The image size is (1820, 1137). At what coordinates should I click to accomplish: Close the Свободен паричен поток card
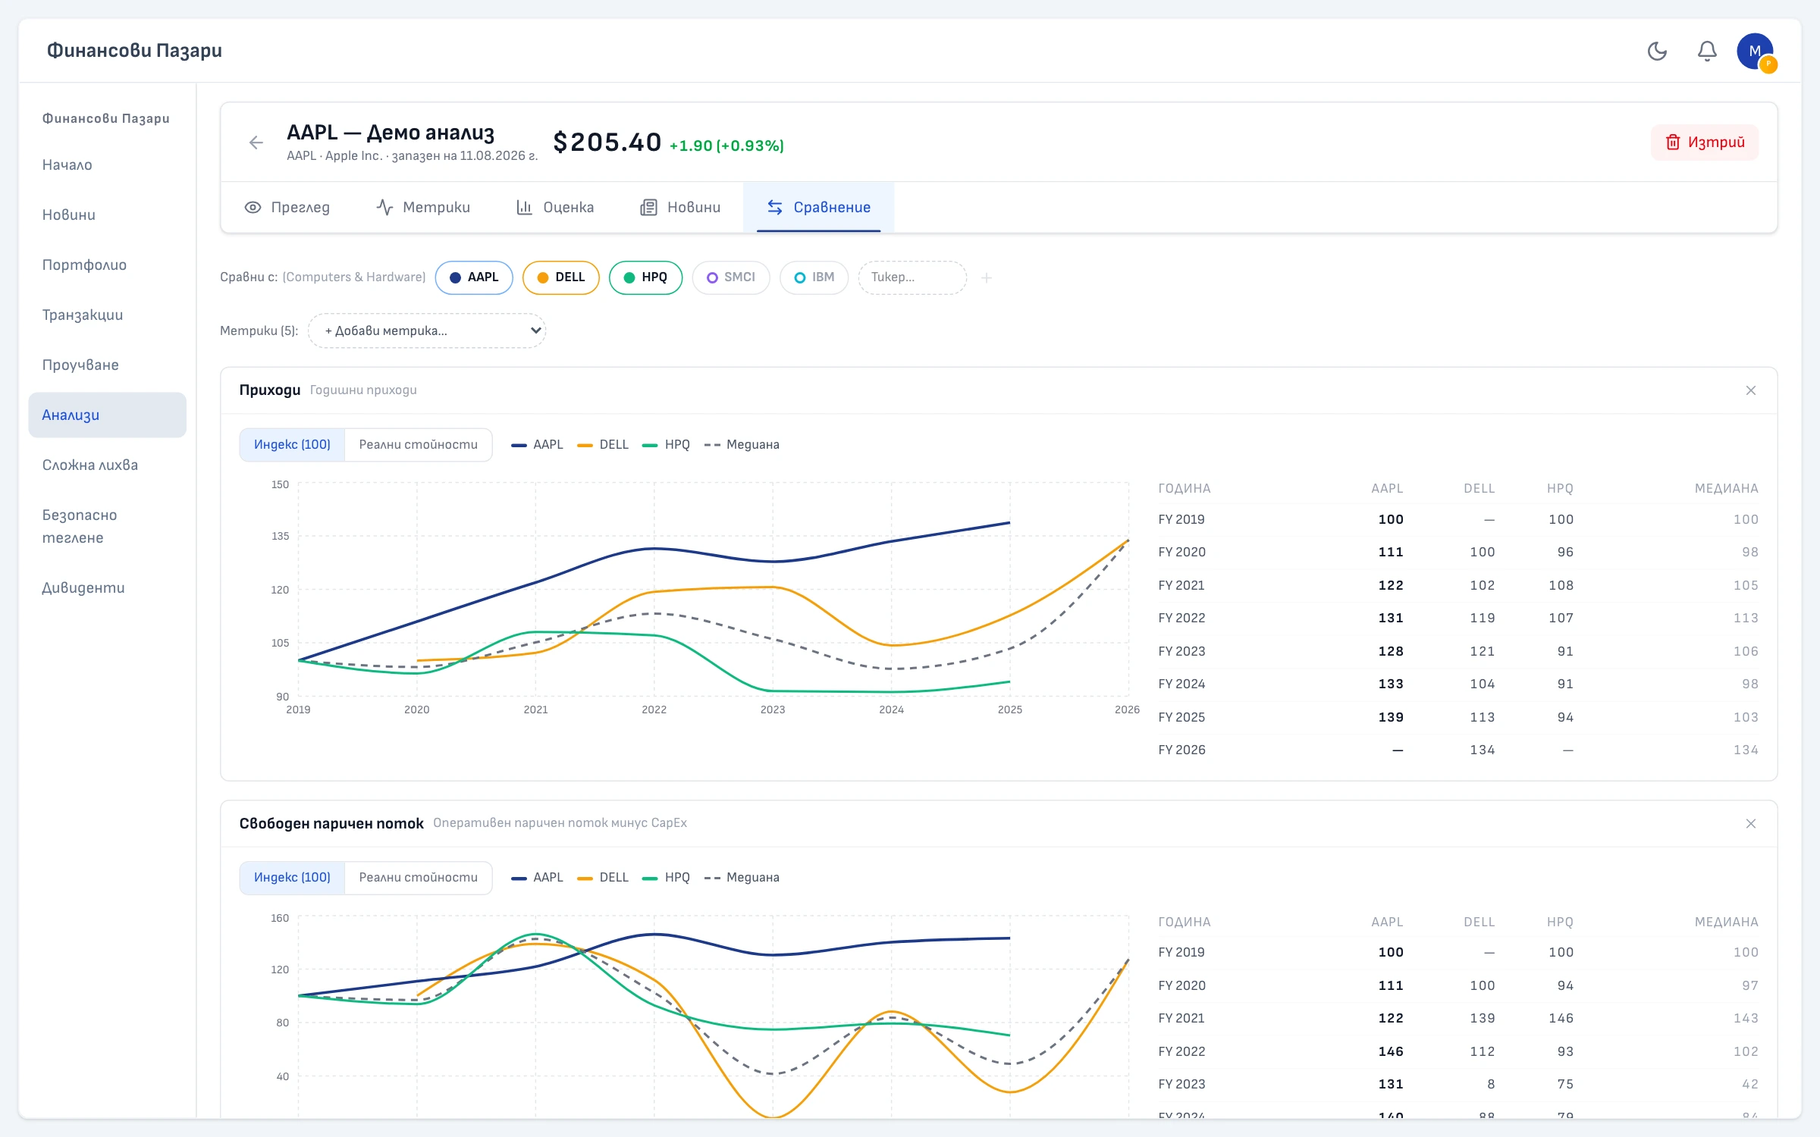tap(1751, 824)
